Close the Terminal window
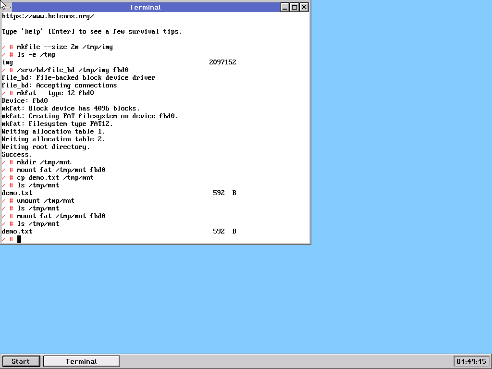492x369 pixels. pos(304,7)
